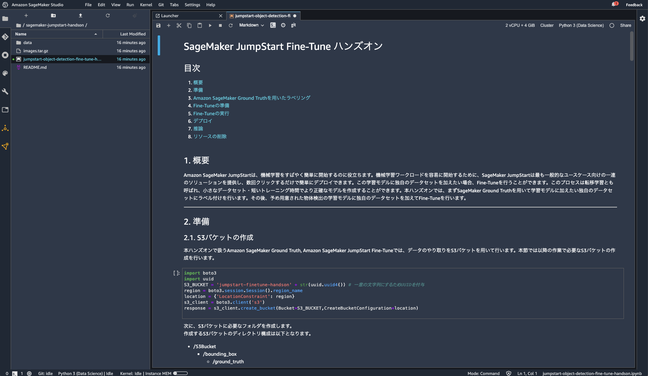Paste cells from clipboard icon
The height and width of the screenshot is (376, 648).
[x=200, y=25]
